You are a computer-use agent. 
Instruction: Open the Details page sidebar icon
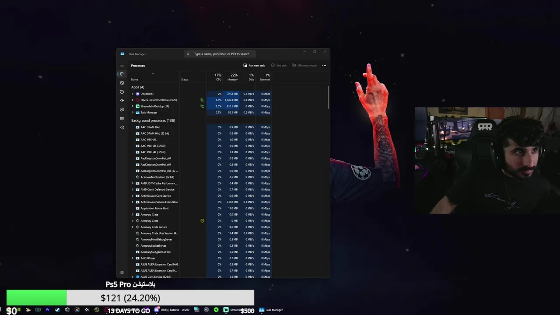click(122, 119)
